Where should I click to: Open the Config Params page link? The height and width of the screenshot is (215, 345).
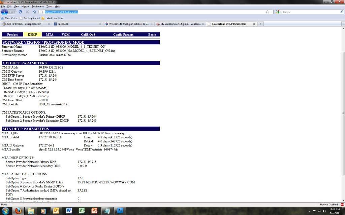[x=123, y=35]
